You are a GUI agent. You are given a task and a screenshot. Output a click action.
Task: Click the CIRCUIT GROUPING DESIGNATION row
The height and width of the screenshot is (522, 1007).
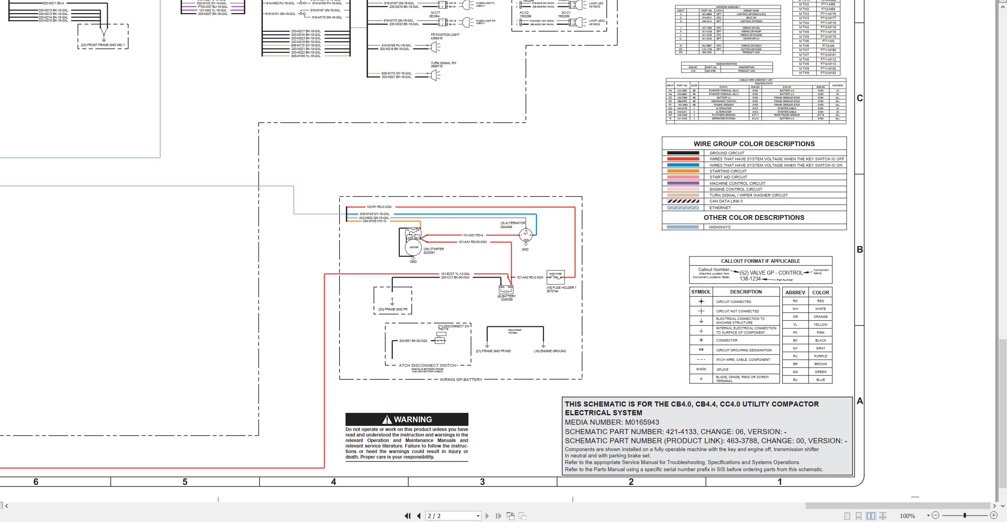point(735,350)
